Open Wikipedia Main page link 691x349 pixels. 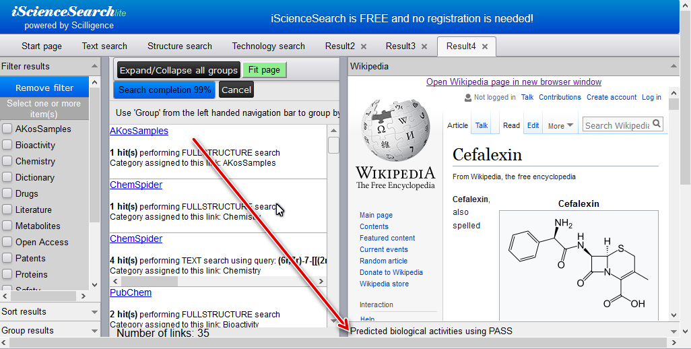[376, 215]
